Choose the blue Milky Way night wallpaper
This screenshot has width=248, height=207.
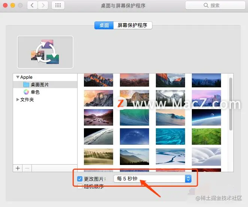134,136
